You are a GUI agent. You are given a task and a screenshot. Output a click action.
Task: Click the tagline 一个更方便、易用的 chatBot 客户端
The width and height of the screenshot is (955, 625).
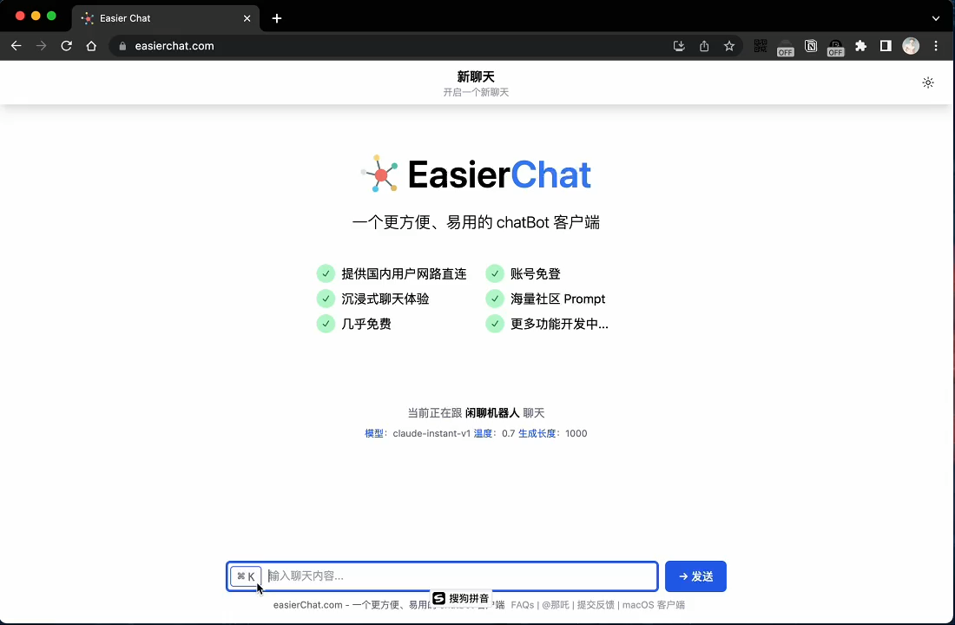476,222
